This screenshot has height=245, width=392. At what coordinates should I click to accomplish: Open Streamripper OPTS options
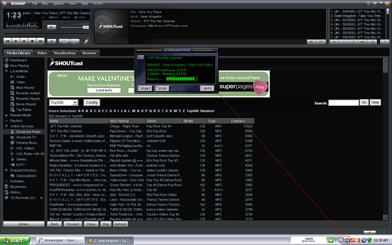coord(207,88)
